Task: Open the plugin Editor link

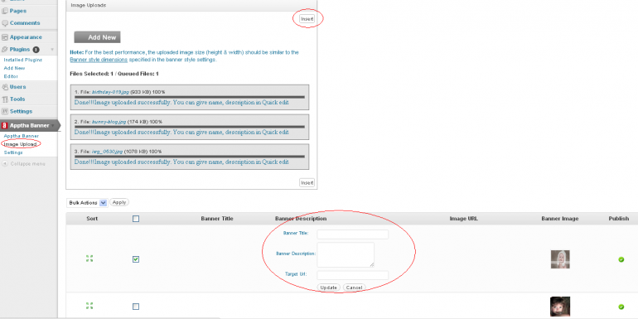Action: 11,76
